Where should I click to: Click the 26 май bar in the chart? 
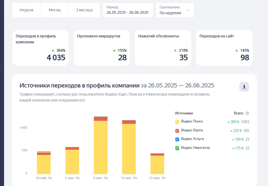tap(44, 163)
